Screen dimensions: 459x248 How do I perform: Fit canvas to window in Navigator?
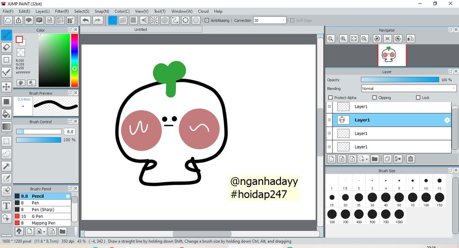pos(354,38)
